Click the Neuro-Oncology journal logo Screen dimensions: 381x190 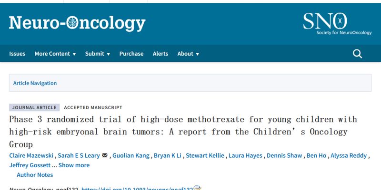[x=77, y=23]
